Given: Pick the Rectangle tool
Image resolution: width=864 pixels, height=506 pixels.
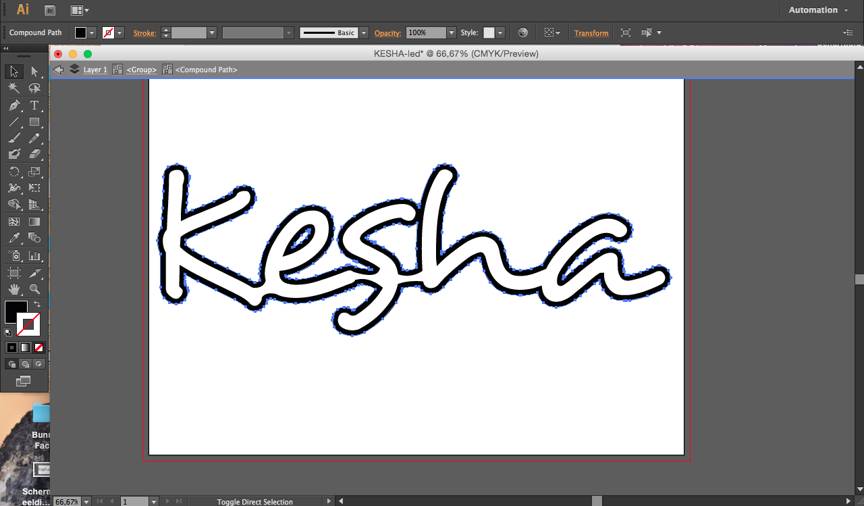Looking at the screenshot, I should coord(34,122).
